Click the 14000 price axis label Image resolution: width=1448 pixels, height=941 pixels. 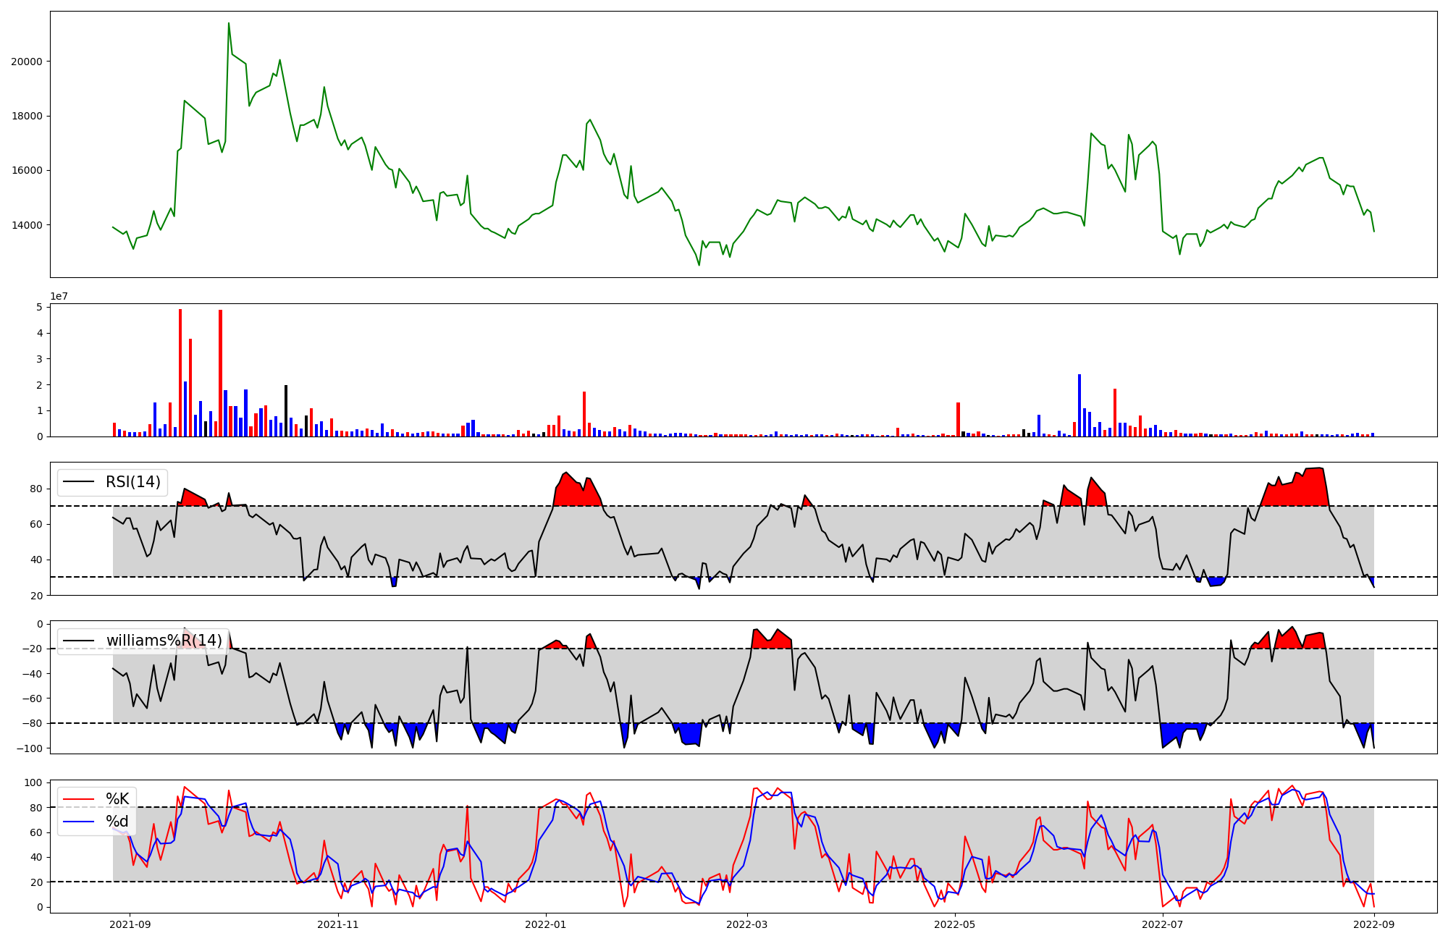click(27, 225)
